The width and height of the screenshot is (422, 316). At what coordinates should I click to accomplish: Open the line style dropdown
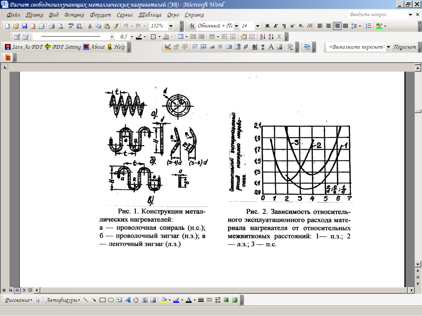(112, 37)
